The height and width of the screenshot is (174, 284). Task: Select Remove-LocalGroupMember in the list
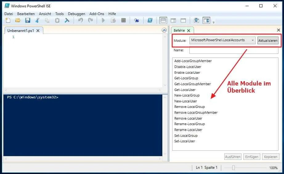click(x=196, y=113)
